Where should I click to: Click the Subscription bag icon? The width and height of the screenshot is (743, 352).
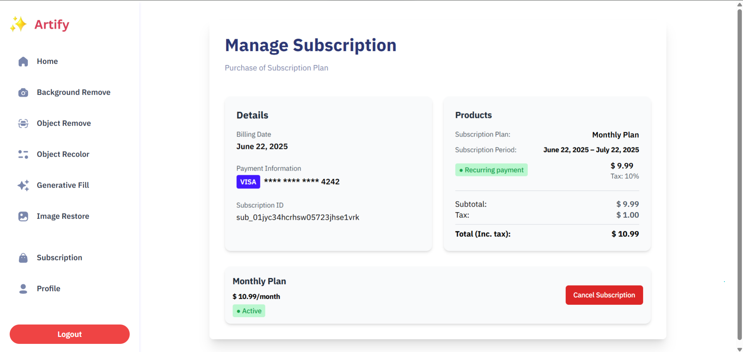point(23,258)
